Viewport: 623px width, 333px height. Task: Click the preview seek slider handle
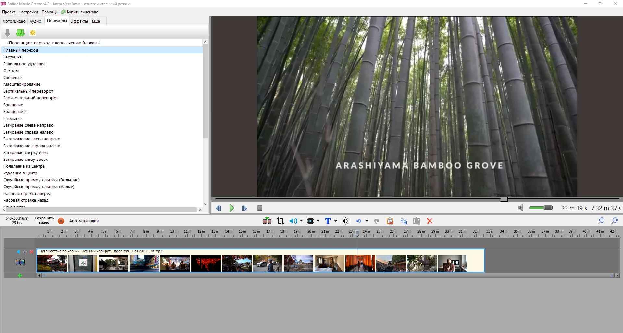click(x=504, y=199)
